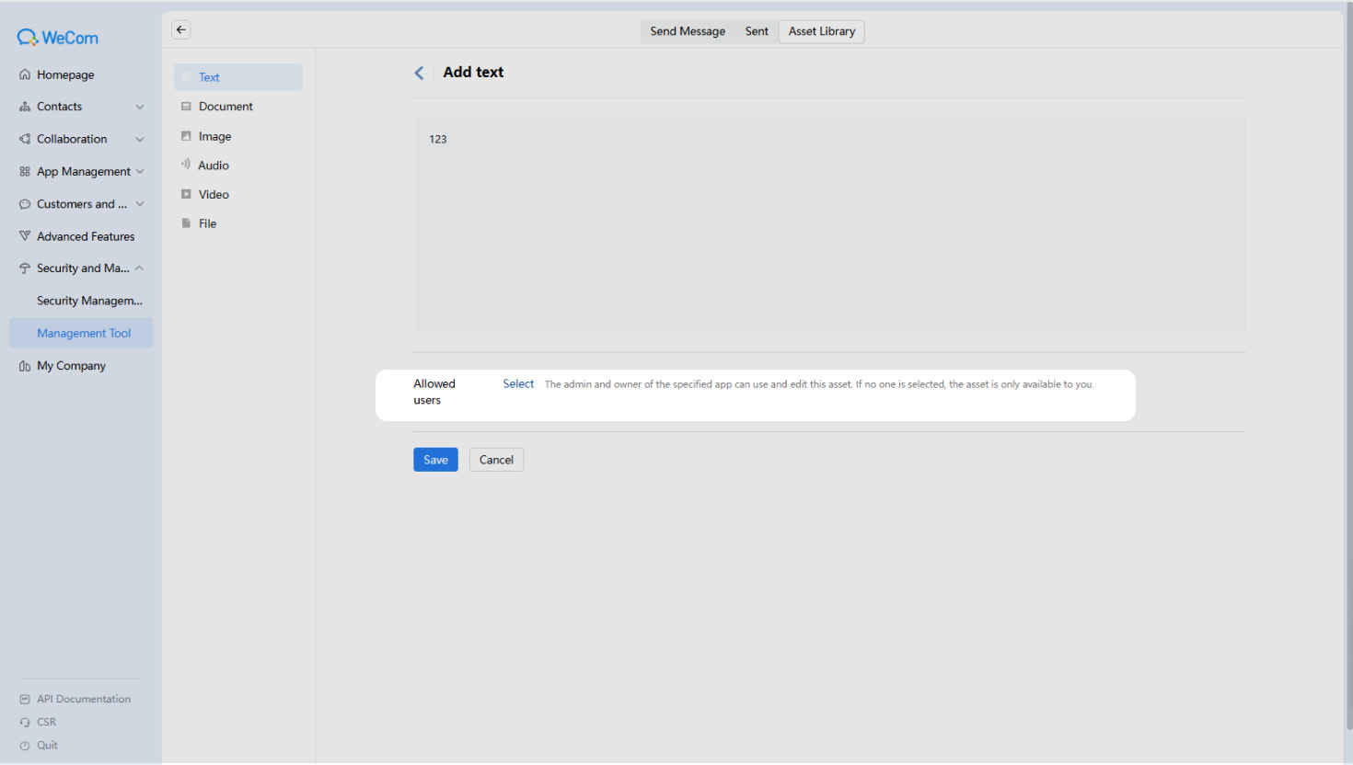
Task: Click the Allowed users label
Action: click(434, 392)
